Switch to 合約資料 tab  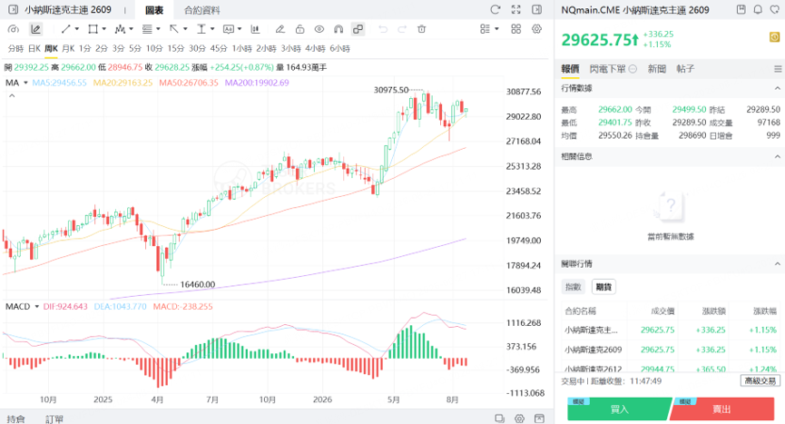201,10
